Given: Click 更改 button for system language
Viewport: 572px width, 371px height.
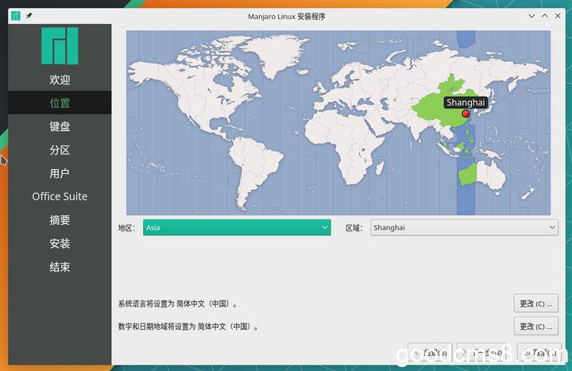Looking at the screenshot, I should pos(536,303).
